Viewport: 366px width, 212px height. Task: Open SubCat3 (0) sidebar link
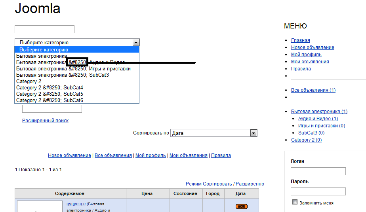311,133
